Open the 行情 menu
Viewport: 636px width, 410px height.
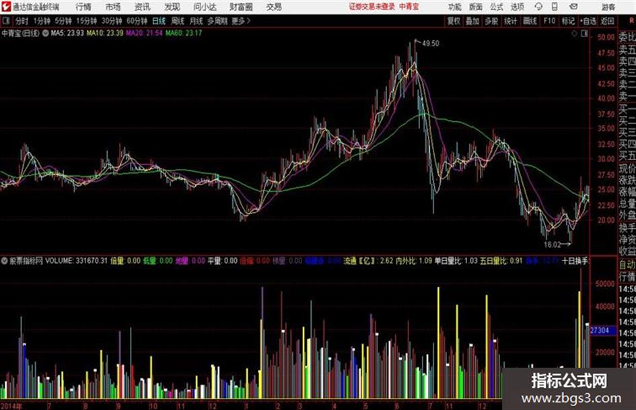click(x=83, y=7)
